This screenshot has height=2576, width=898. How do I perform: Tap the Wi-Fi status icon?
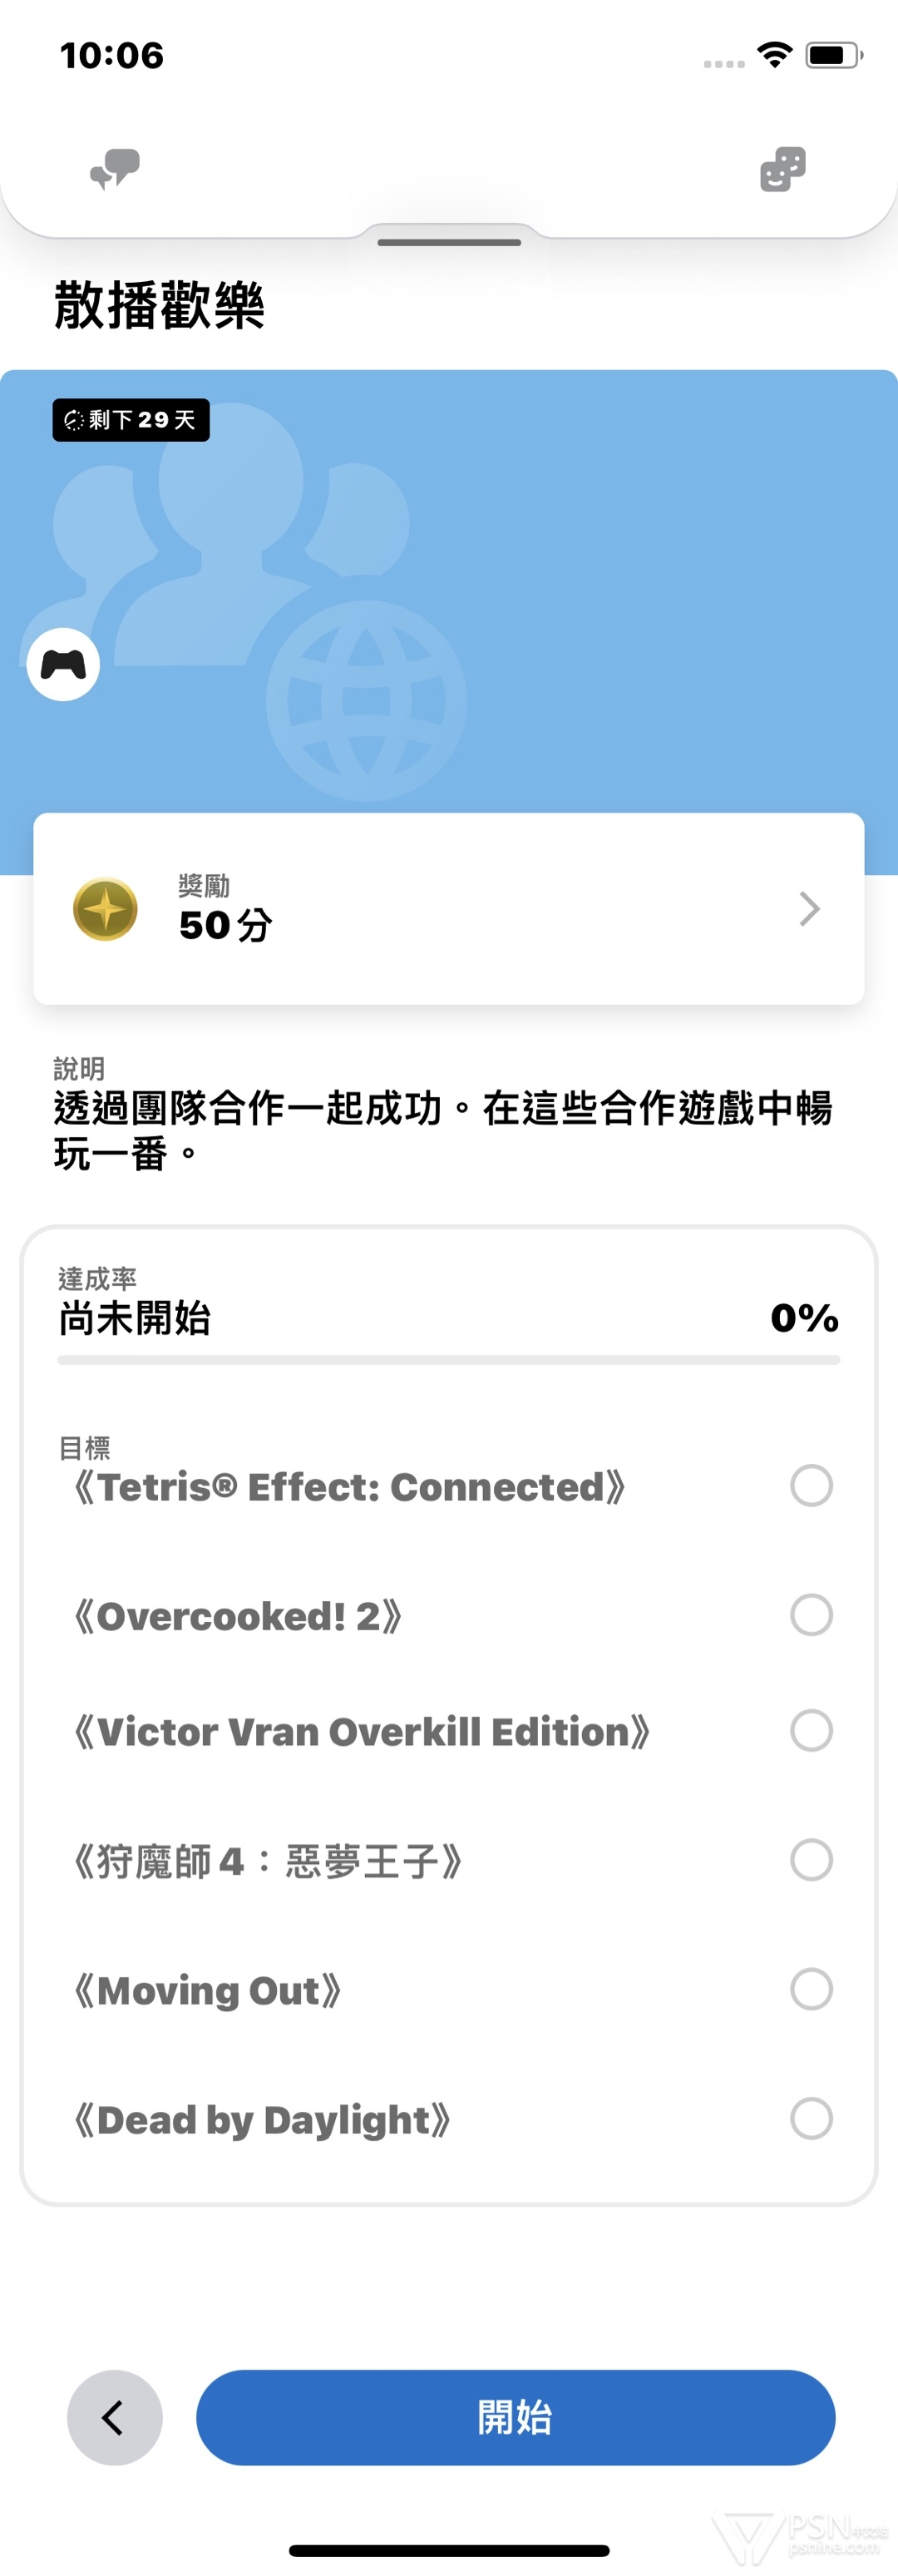pos(774,55)
